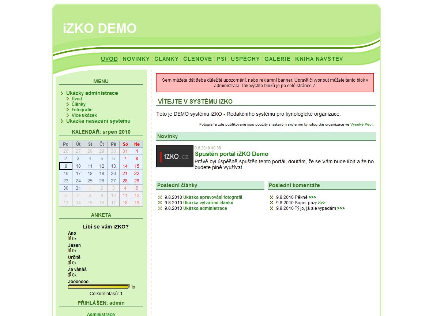Select day 31 in the August calendar row
The width and height of the screenshot is (433, 316).
pos(78,188)
